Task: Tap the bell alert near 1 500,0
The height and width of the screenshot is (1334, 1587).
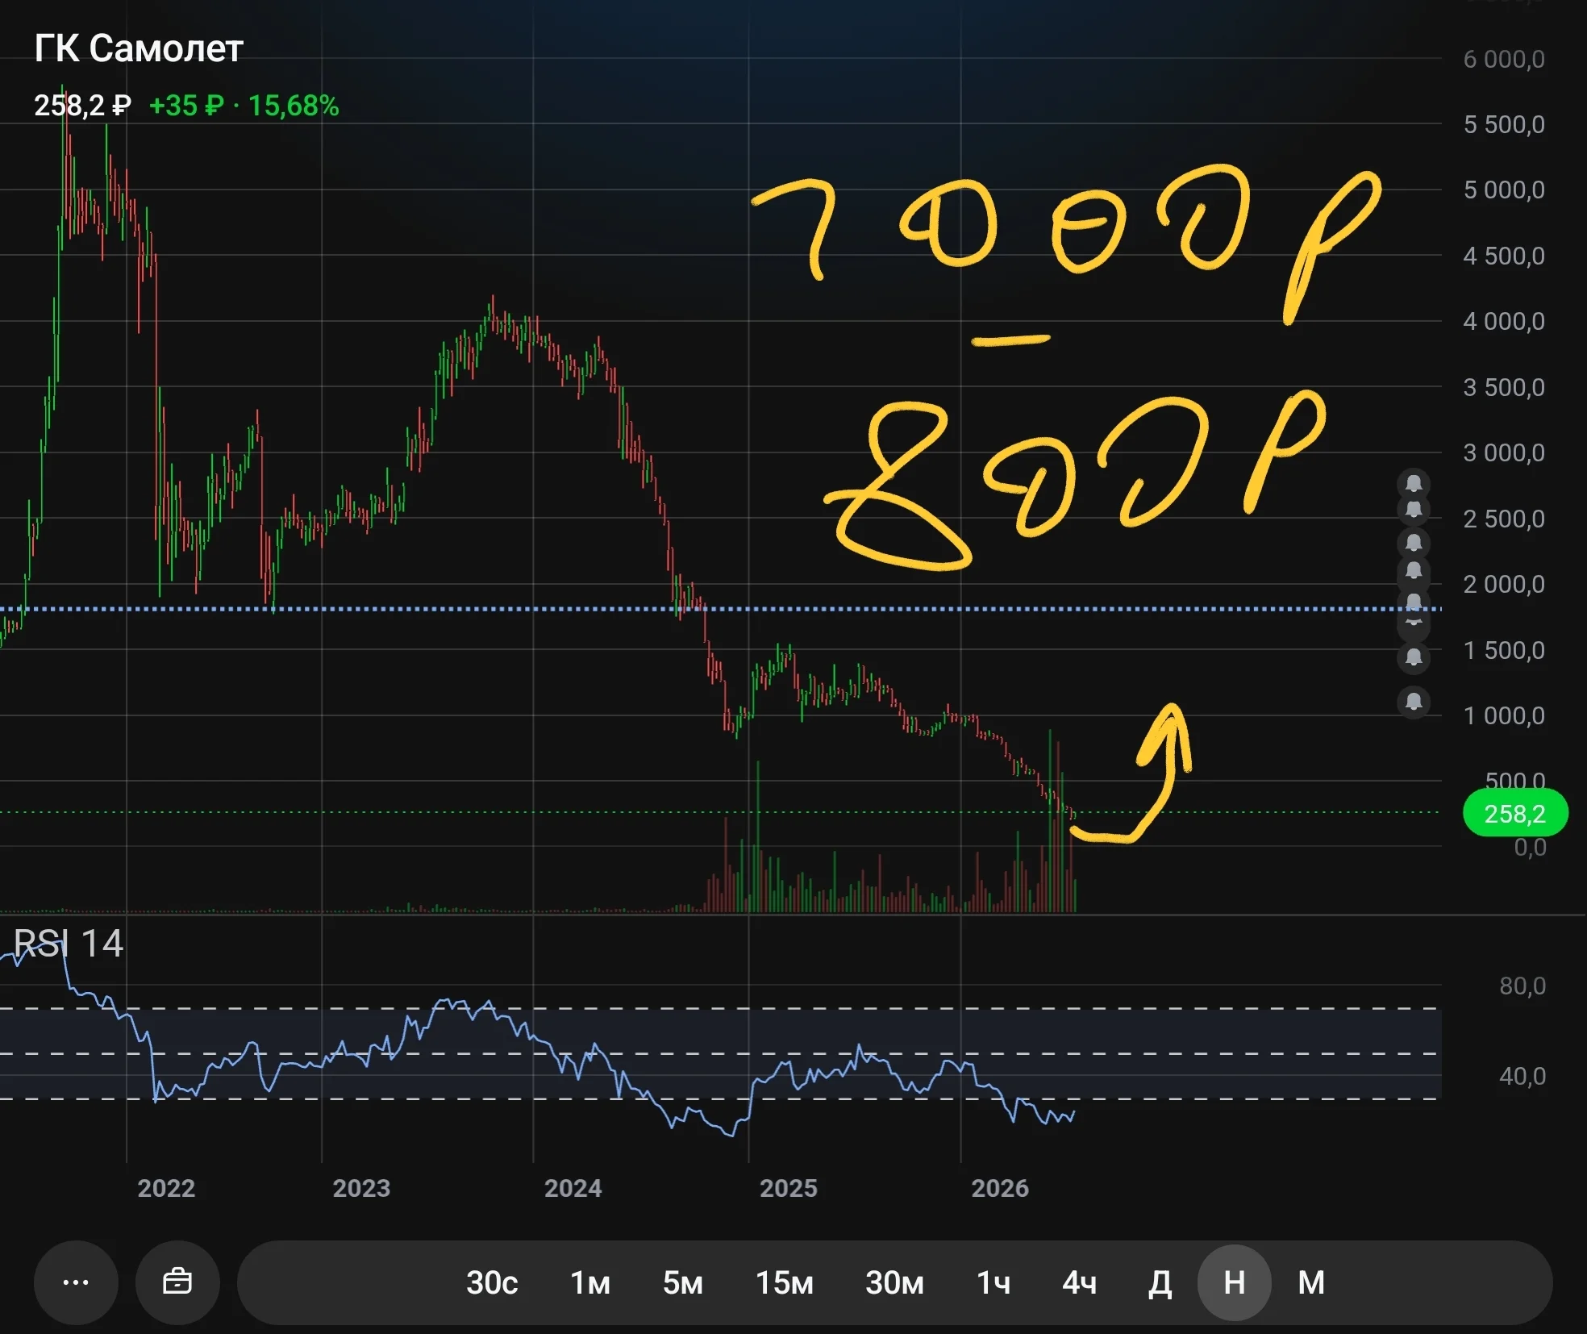Action: tap(1414, 657)
